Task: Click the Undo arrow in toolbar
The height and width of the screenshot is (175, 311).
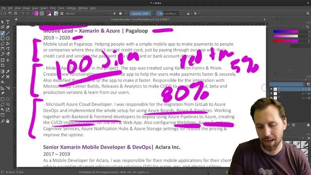Action: click(x=23, y=14)
